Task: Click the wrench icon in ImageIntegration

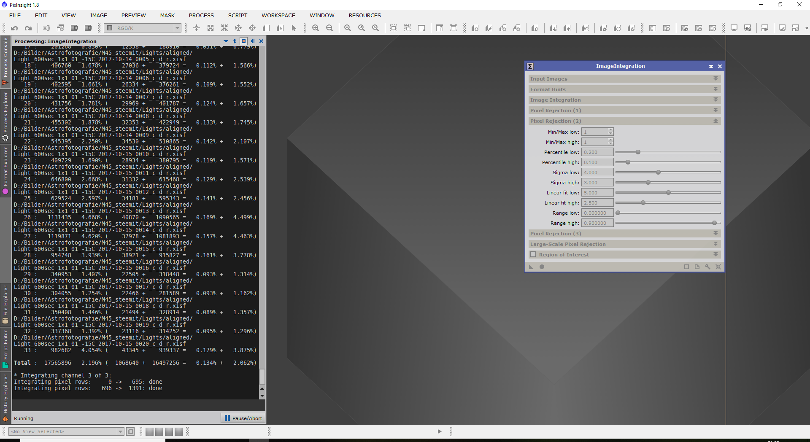Action: point(707,267)
